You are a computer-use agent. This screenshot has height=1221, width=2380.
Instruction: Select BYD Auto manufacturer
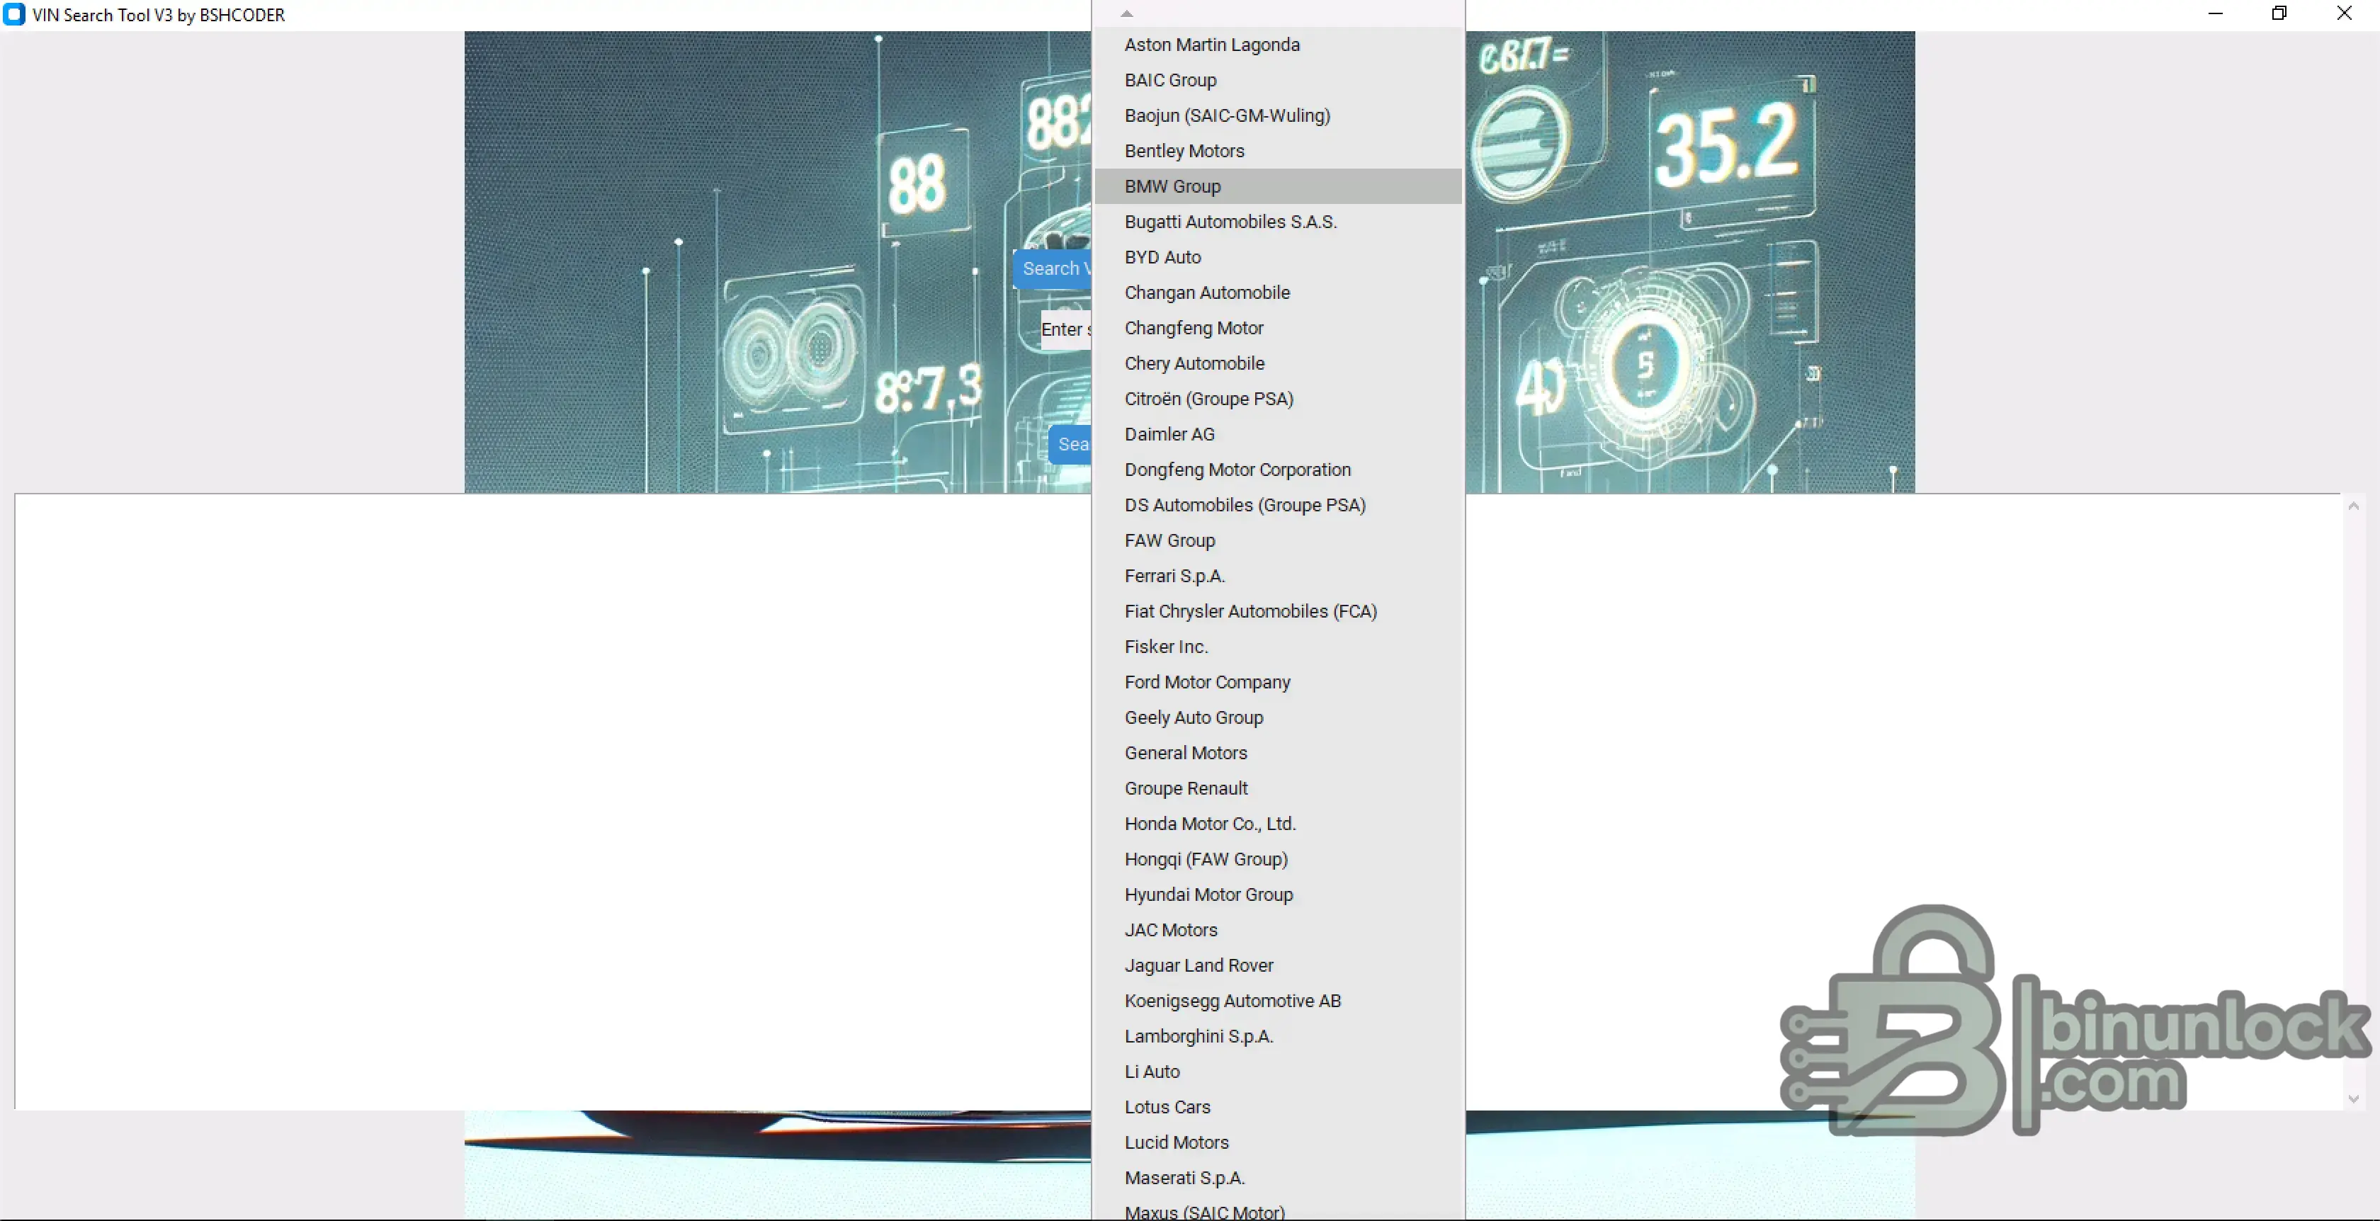1278,257
